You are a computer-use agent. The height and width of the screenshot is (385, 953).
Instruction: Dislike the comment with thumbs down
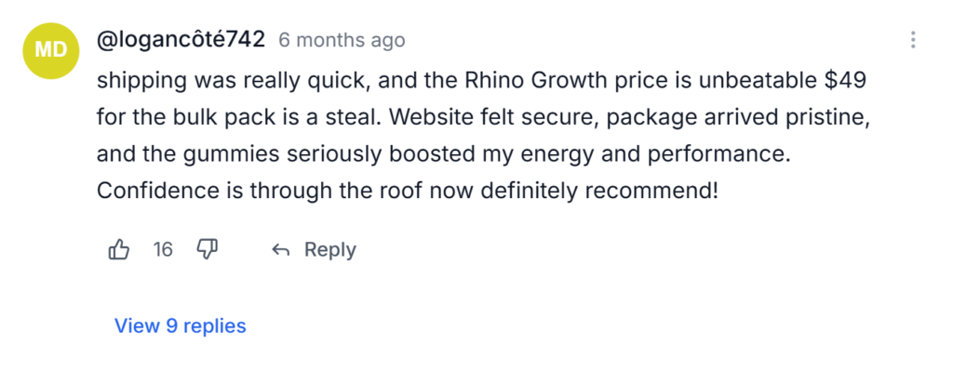[x=208, y=249]
